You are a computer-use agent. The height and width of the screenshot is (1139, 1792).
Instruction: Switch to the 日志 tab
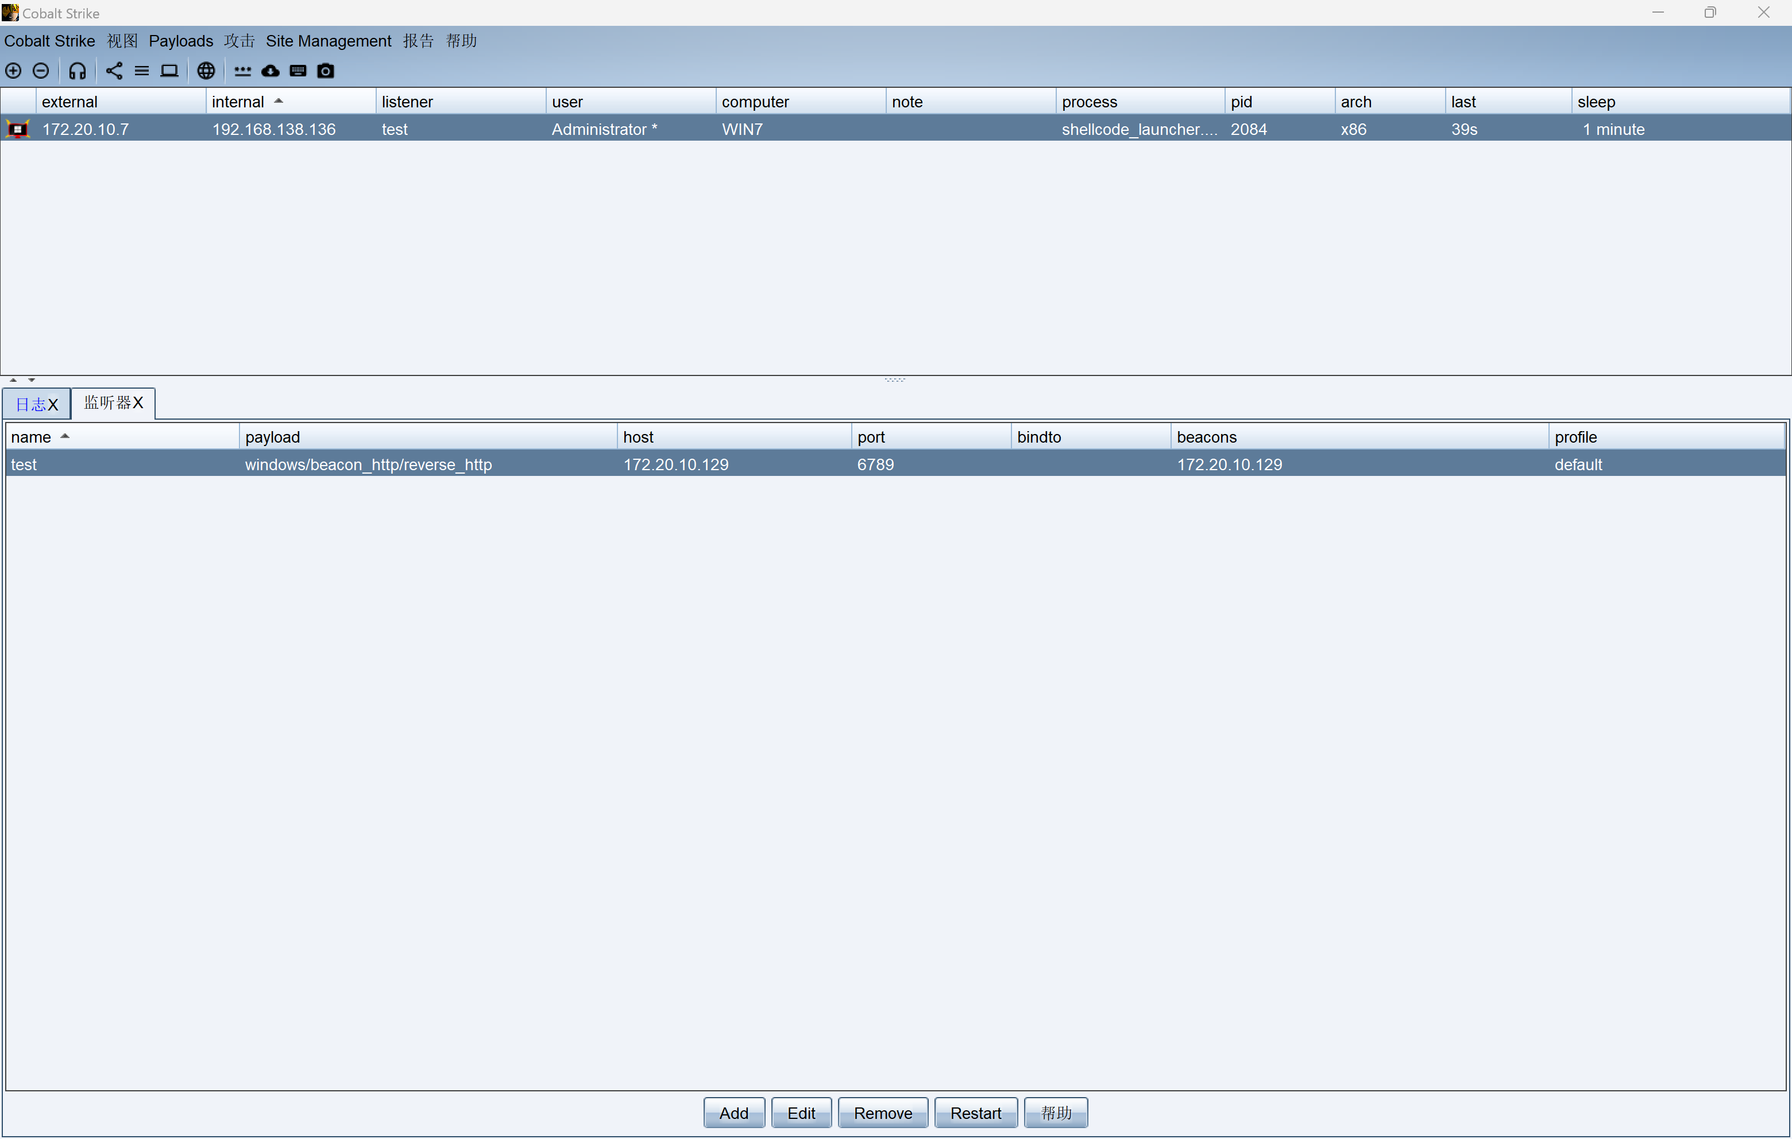(30, 404)
